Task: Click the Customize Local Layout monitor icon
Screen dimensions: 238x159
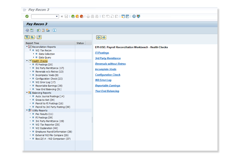Action: click(x=138, y=16)
